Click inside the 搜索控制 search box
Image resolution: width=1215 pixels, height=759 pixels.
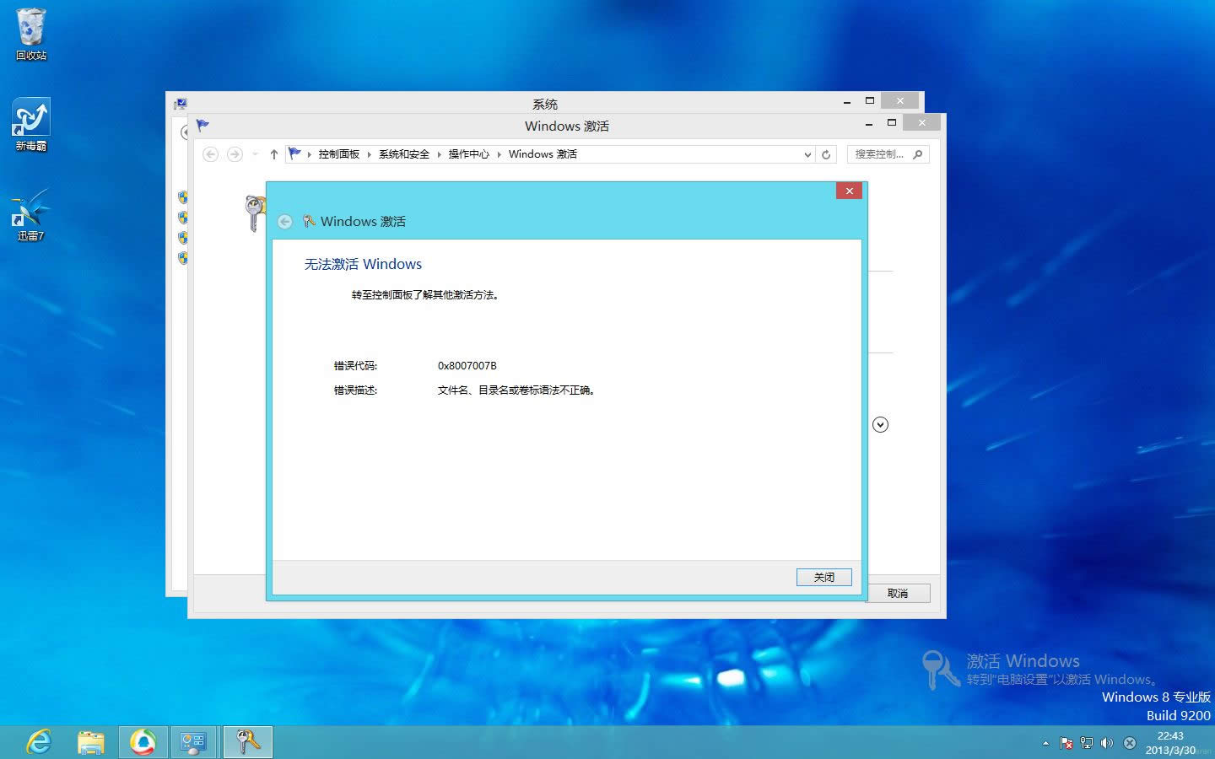[882, 153]
